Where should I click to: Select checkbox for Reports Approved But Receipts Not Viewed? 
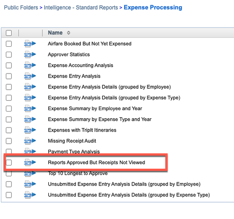tap(9, 162)
